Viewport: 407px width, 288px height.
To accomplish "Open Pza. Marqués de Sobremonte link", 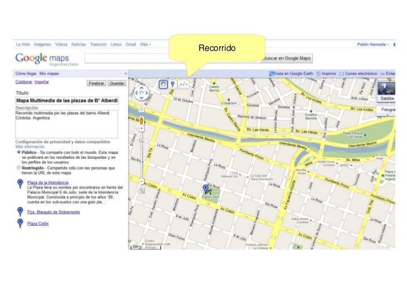I will click(x=54, y=212).
